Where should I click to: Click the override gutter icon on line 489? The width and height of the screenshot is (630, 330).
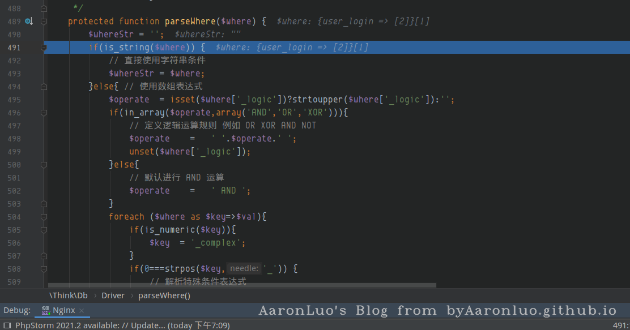[28, 22]
